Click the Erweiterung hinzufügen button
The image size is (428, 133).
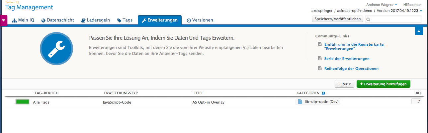pyautogui.click(x=383, y=84)
